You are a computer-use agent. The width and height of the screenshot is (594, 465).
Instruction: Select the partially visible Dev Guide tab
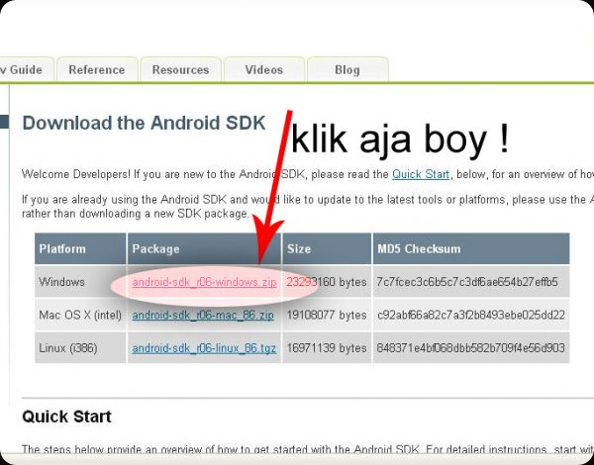pos(24,70)
